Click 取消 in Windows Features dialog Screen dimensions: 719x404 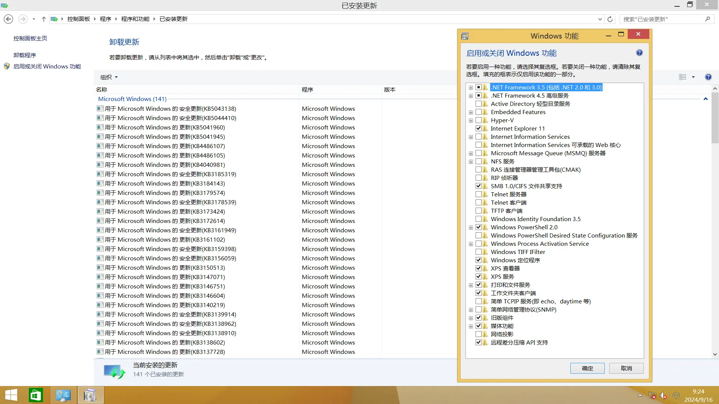[x=626, y=368]
